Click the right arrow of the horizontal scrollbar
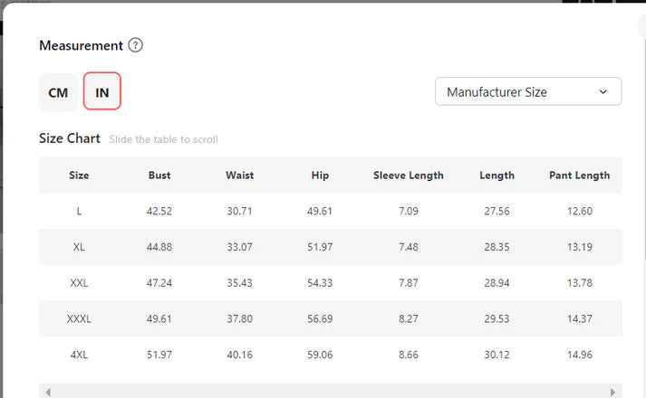 point(613,392)
